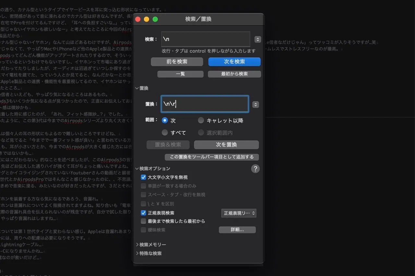Collapse the 置換 section disclosure triangle
Image resolution: width=415 pixels, height=276 pixels.
coord(137,88)
